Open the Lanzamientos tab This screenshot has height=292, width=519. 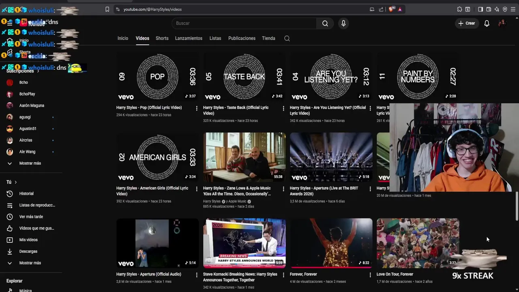click(x=189, y=39)
